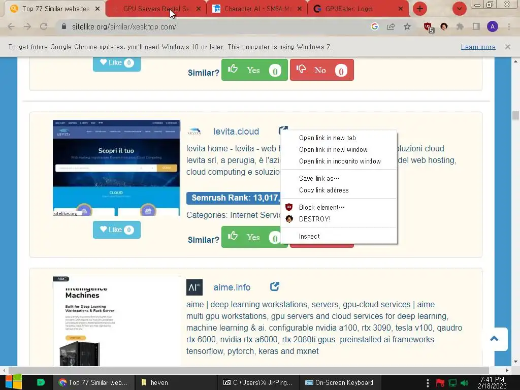
Task: Click the vertical scrollbar thumb
Action: tap(515, 116)
